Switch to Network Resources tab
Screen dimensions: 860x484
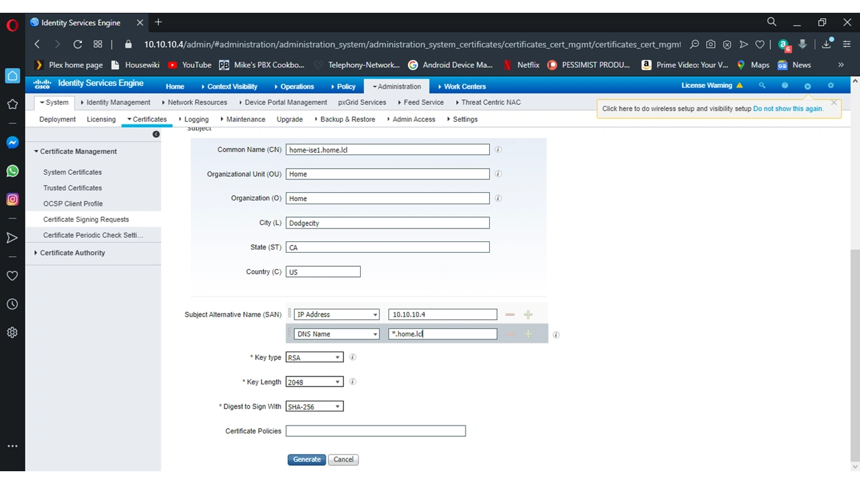point(194,102)
